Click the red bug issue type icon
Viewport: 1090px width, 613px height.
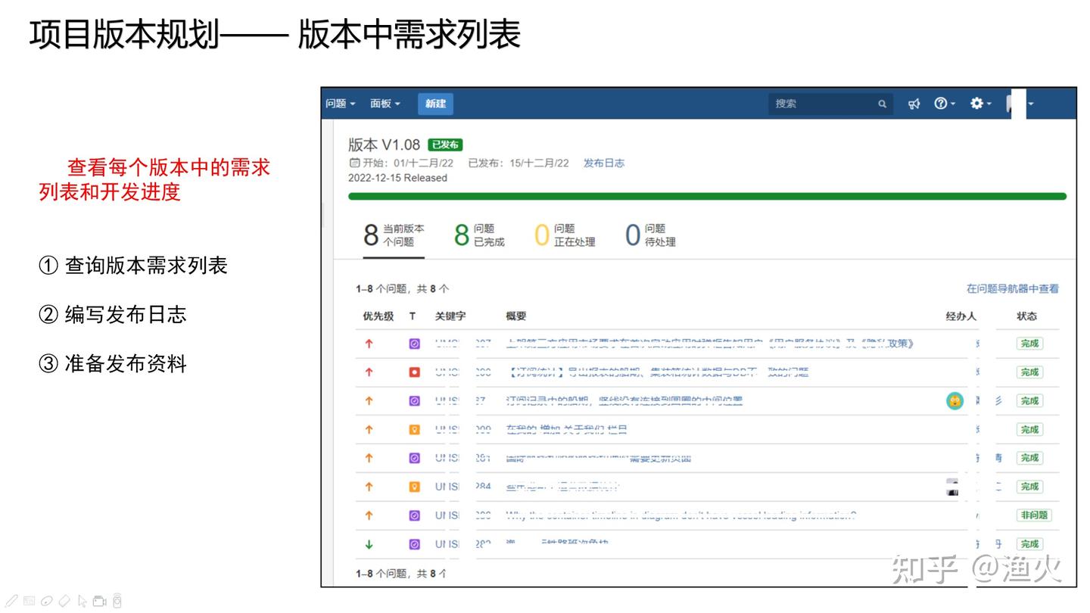click(414, 372)
